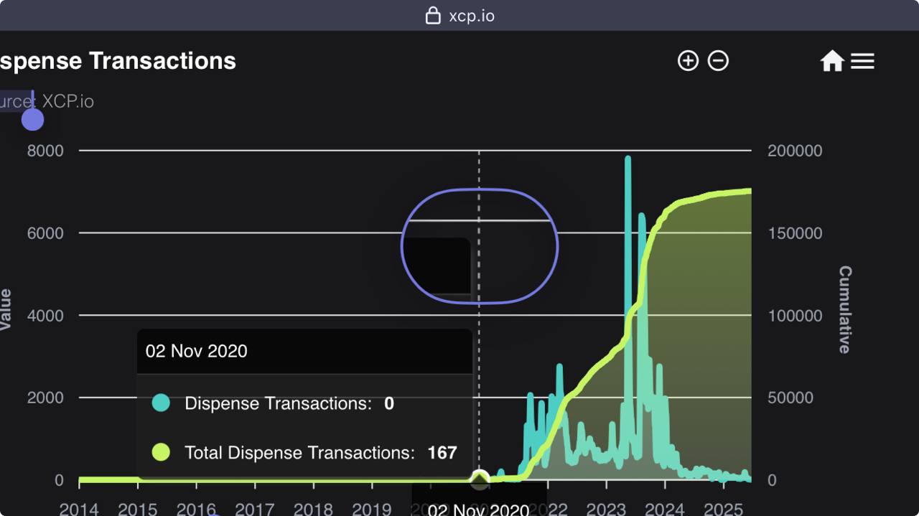Screen dimensions: 919x516
Task: Reset chart with the home icon
Action: tap(832, 61)
